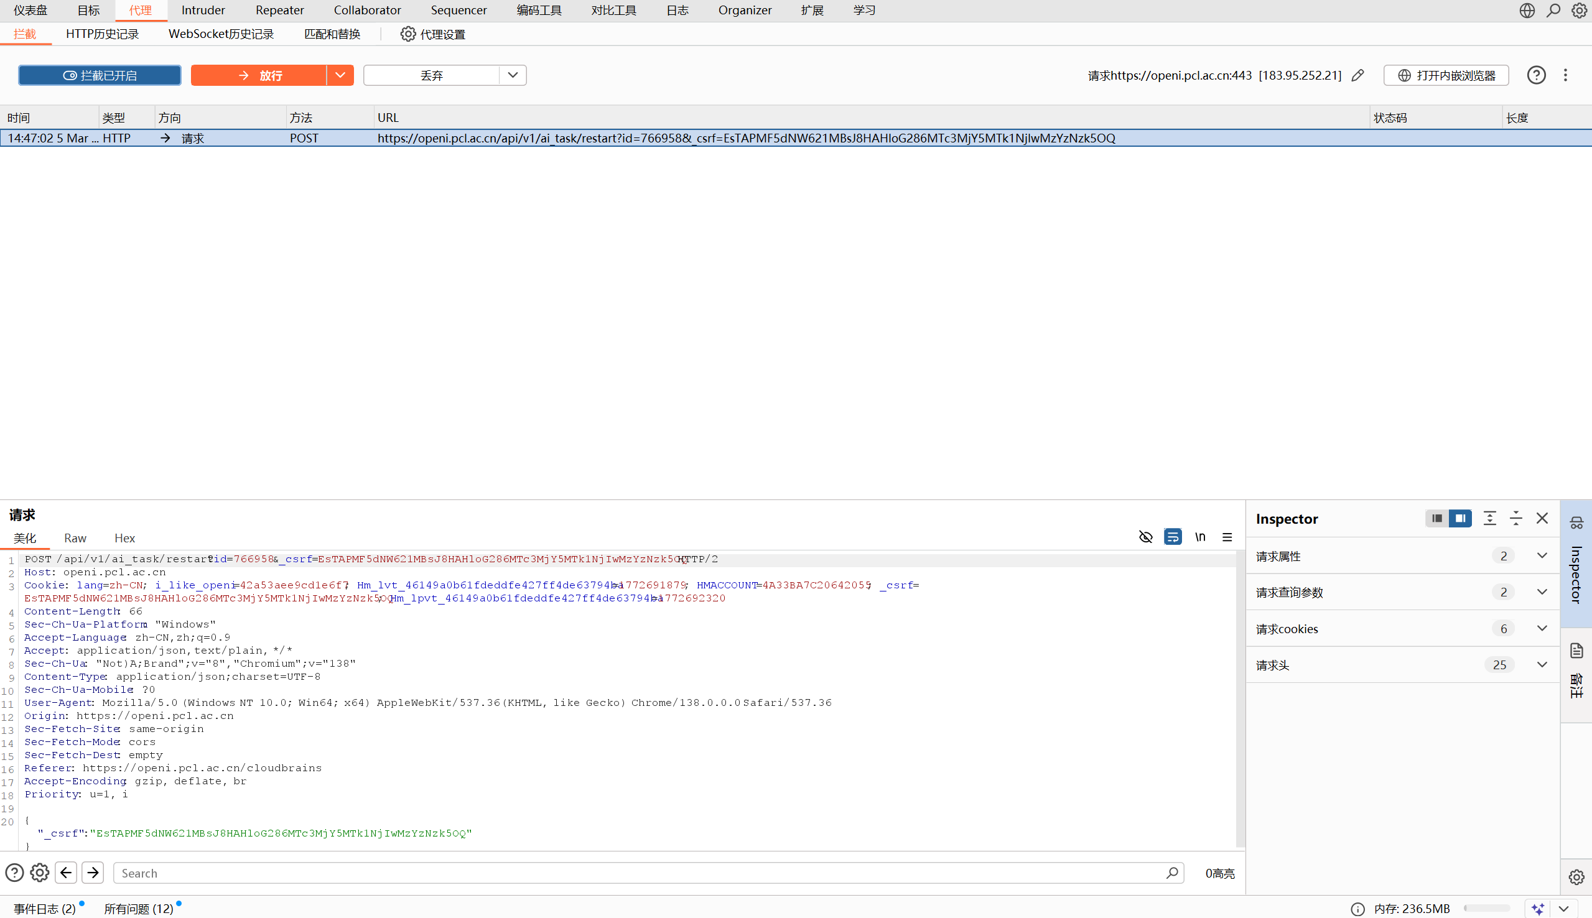Click the next search match arrow
This screenshot has height=918, width=1592.
[93, 873]
